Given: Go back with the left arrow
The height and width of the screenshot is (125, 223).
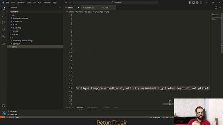Looking at the screenshot, I should tap(67, 2).
